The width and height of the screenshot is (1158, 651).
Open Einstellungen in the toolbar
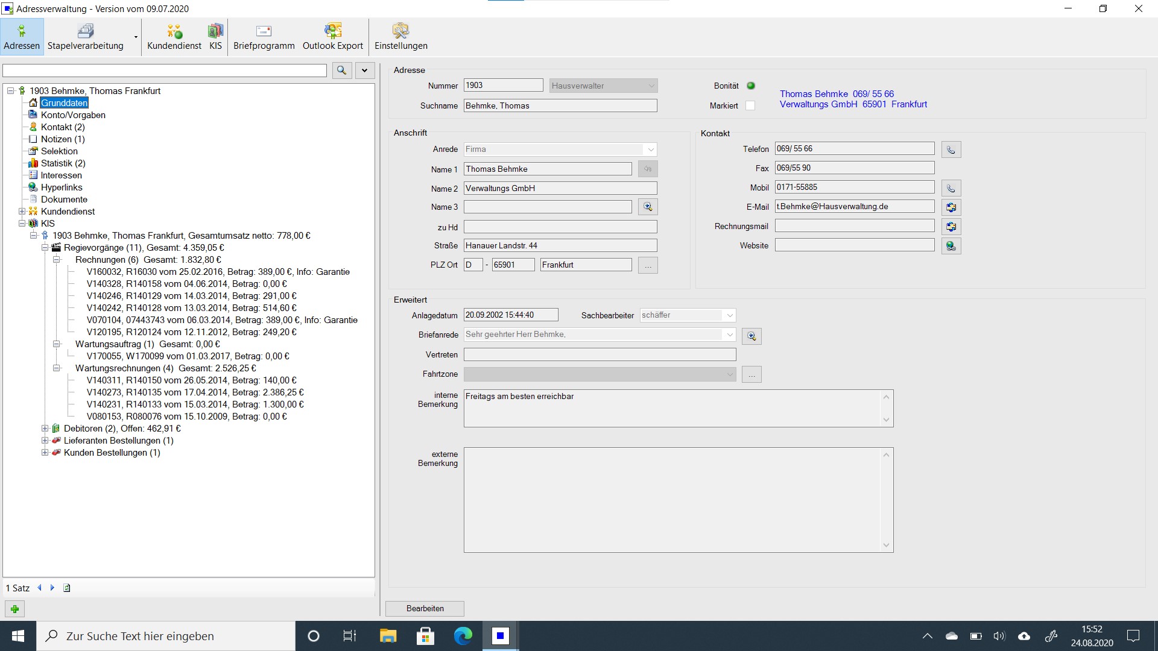[x=400, y=37]
